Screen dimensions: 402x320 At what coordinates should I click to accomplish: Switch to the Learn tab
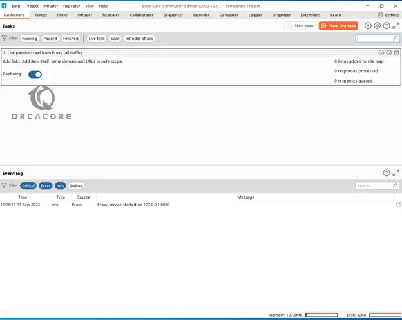tap(336, 15)
